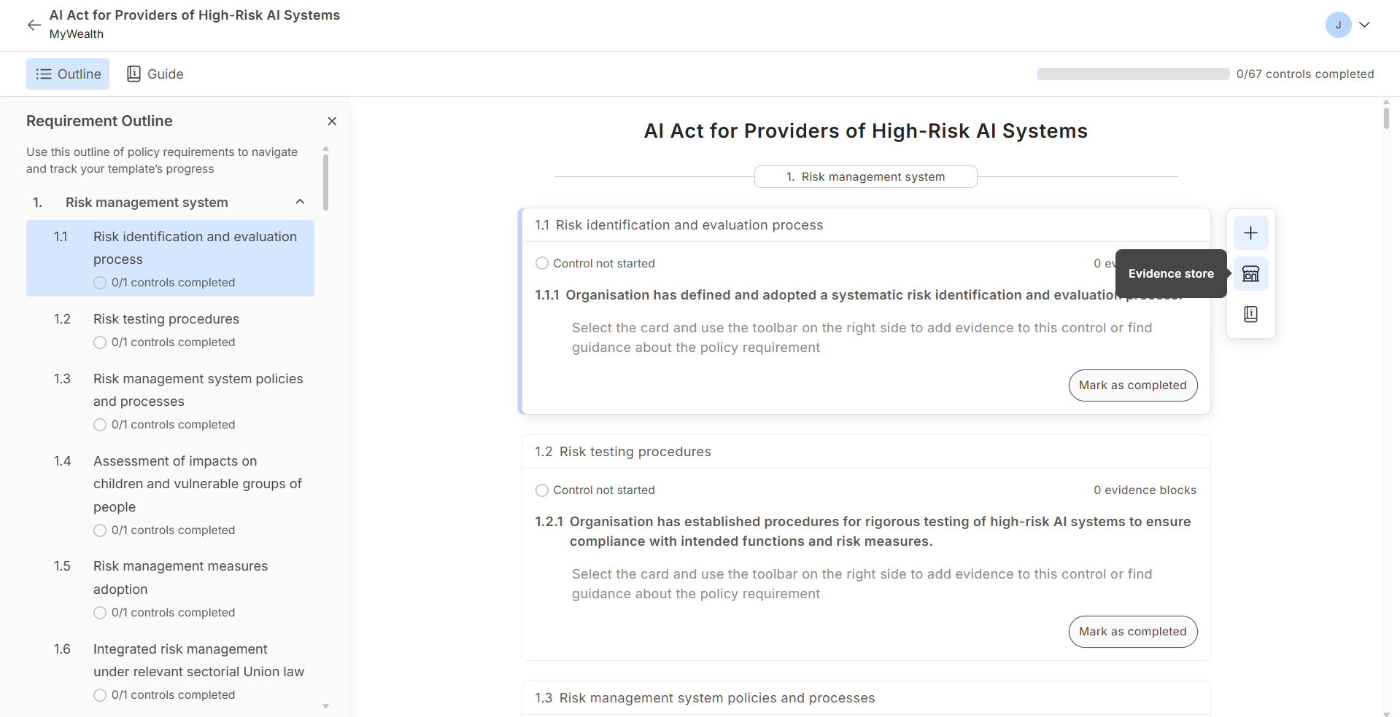Switch to the Guide tab
This screenshot has width=1400, height=717.
tap(155, 74)
